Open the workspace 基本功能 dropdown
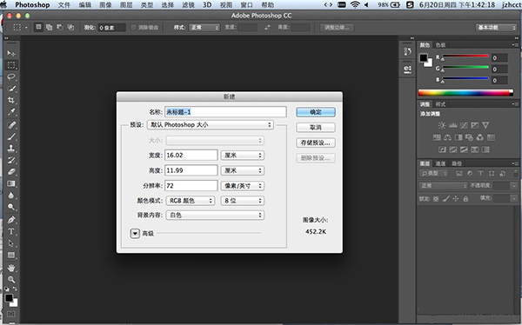The image size is (522, 325). [x=496, y=27]
